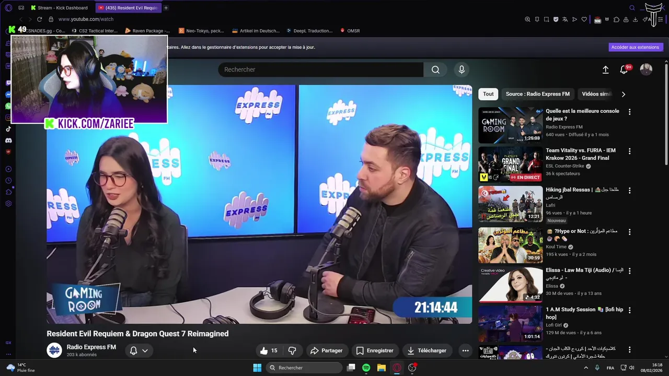Select the 'Vidéos similaires' filter chip
This screenshot has width=669, height=376.
596,94
